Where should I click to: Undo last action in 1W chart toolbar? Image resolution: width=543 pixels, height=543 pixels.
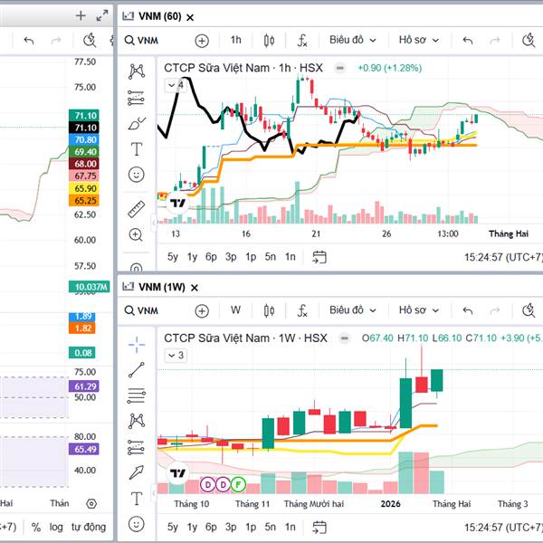[x=468, y=310]
